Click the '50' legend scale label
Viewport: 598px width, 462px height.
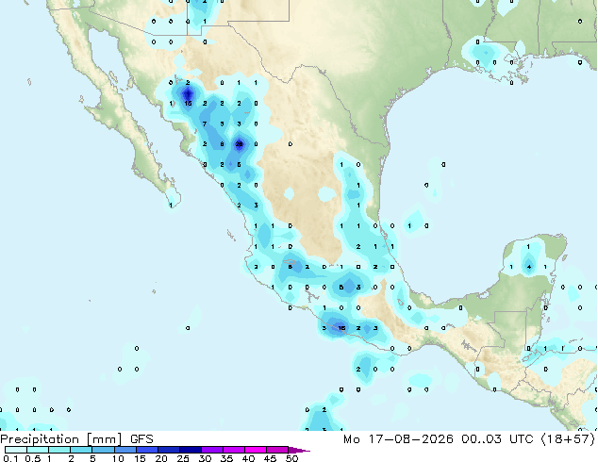291,458
